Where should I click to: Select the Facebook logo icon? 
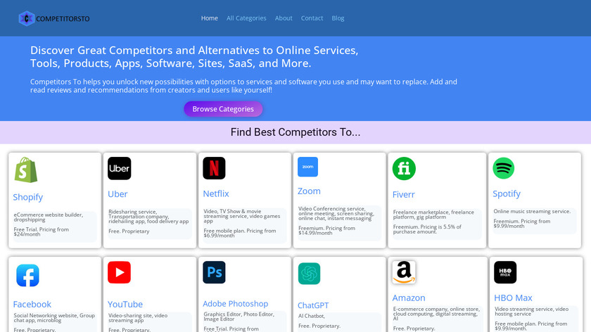pyautogui.click(x=27, y=276)
